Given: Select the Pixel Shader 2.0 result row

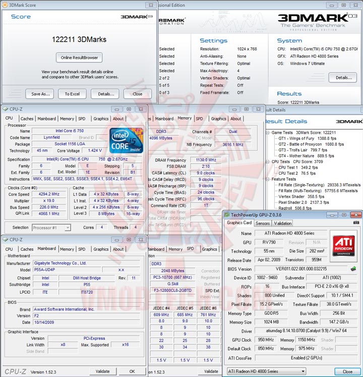Looking at the screenshot, I should pyautogui.click(x=304, y=202).
